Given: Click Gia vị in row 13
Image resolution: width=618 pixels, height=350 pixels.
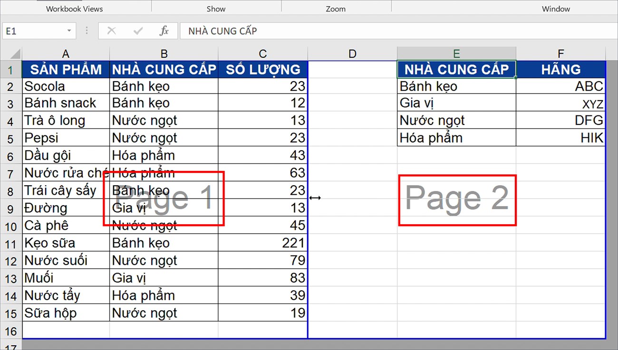Looking at the screenshot, I should [164, 278].
